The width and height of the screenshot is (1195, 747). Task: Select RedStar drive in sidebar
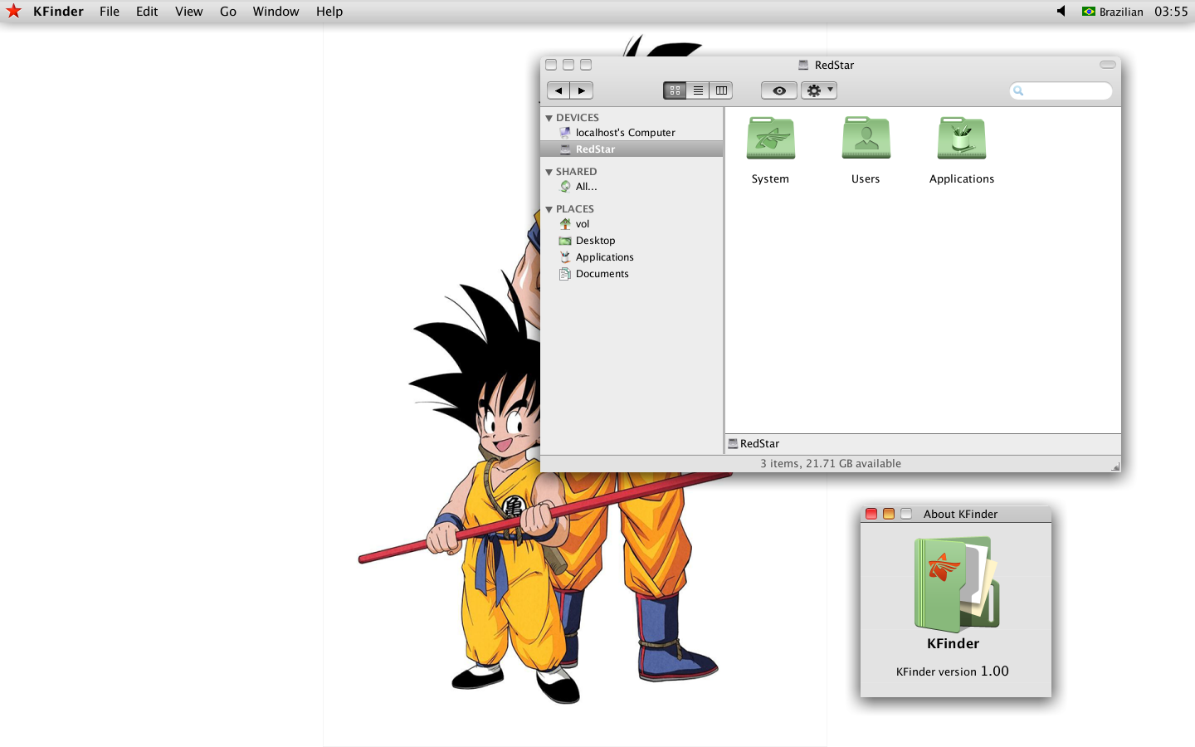632,149
